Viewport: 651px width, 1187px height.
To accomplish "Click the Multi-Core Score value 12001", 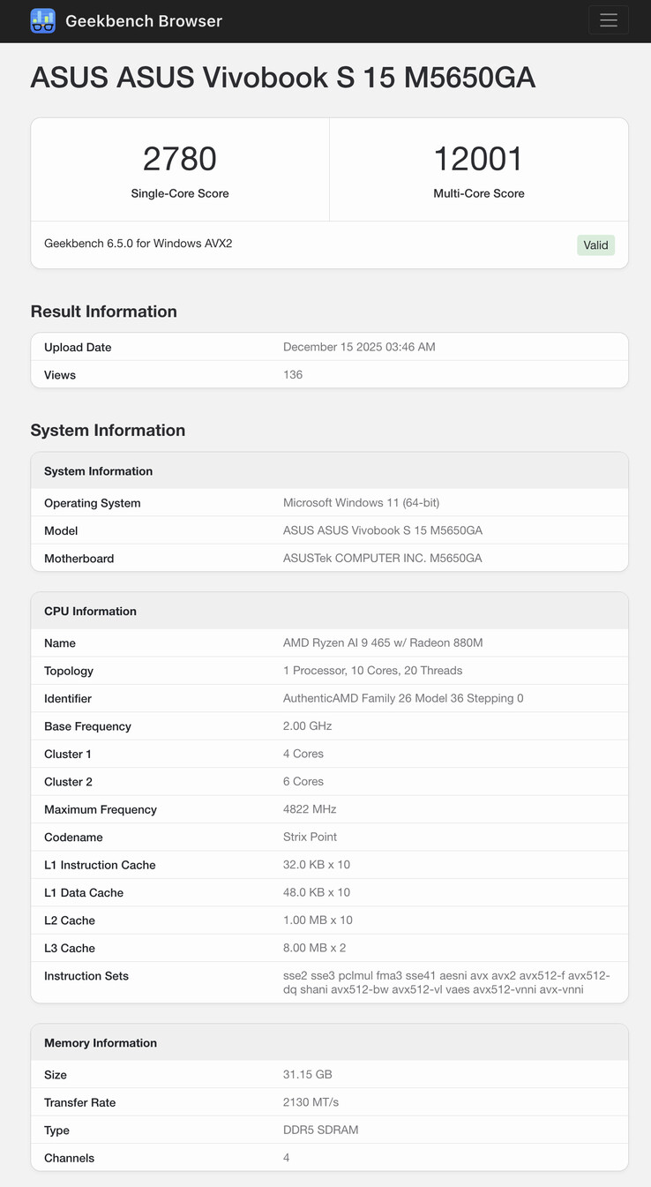I will (x=478, y=159).
